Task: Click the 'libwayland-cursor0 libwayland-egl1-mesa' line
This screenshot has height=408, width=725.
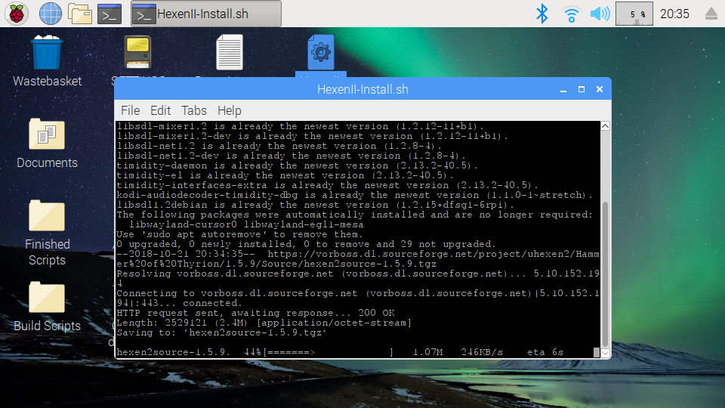Action: (246, 224)
